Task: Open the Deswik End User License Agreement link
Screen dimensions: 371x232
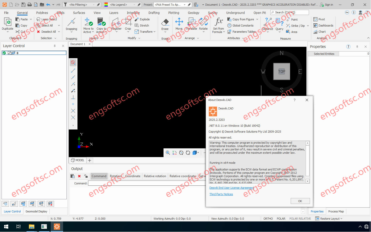Action: (x=231, y=188)
